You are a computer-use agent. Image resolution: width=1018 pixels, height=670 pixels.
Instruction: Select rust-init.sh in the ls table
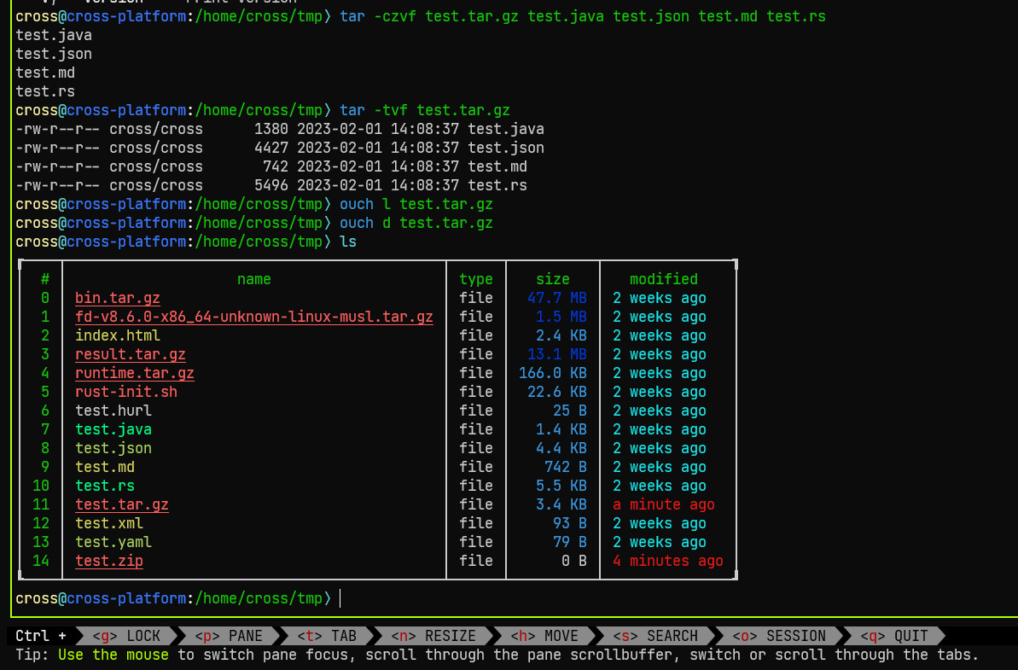tap(126, 392)
